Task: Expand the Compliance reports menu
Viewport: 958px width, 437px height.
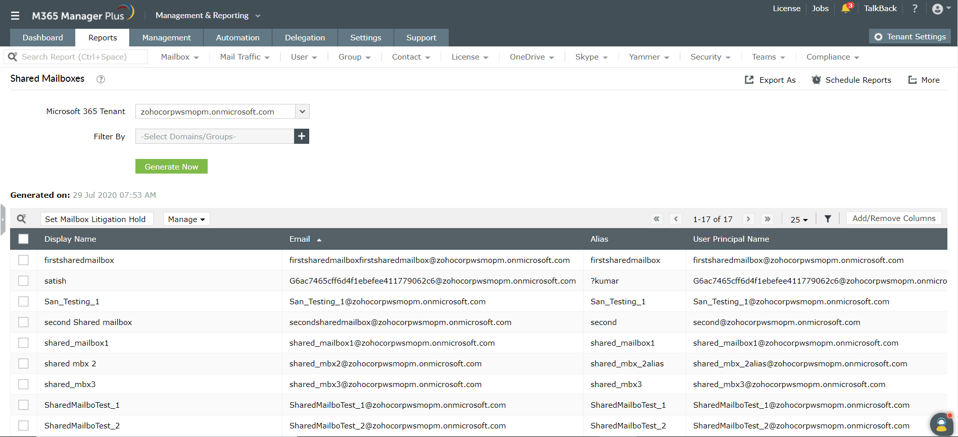Action: click(832, 57)
